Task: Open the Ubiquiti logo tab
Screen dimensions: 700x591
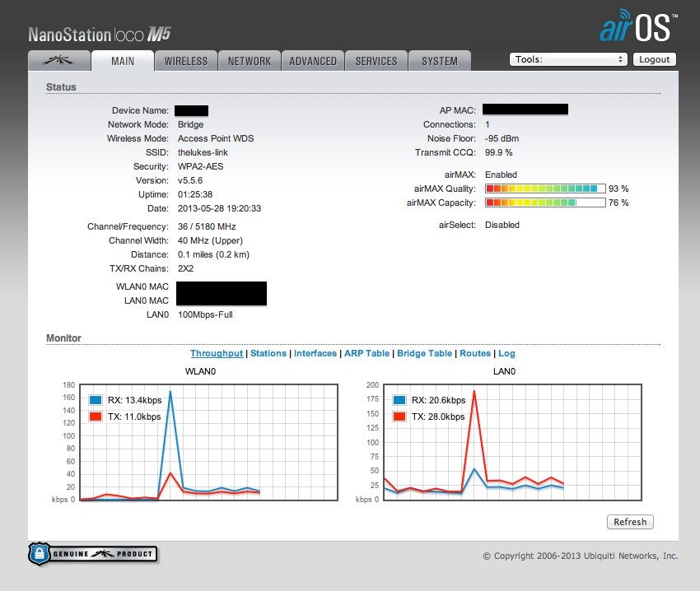Action: pos(59,61)
